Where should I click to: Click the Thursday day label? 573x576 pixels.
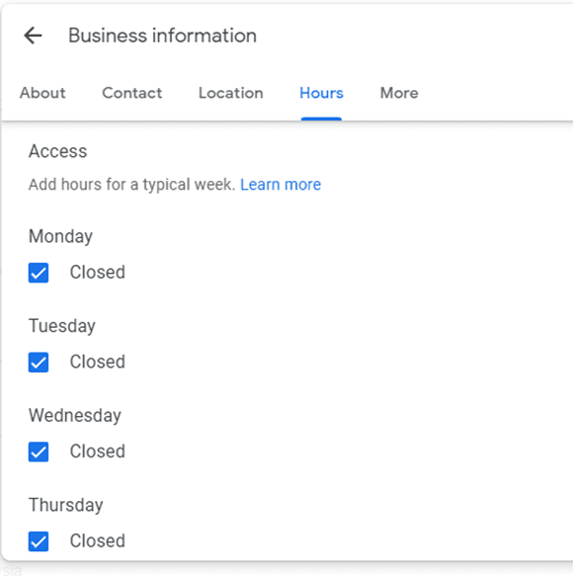click(x=66, y=505)
